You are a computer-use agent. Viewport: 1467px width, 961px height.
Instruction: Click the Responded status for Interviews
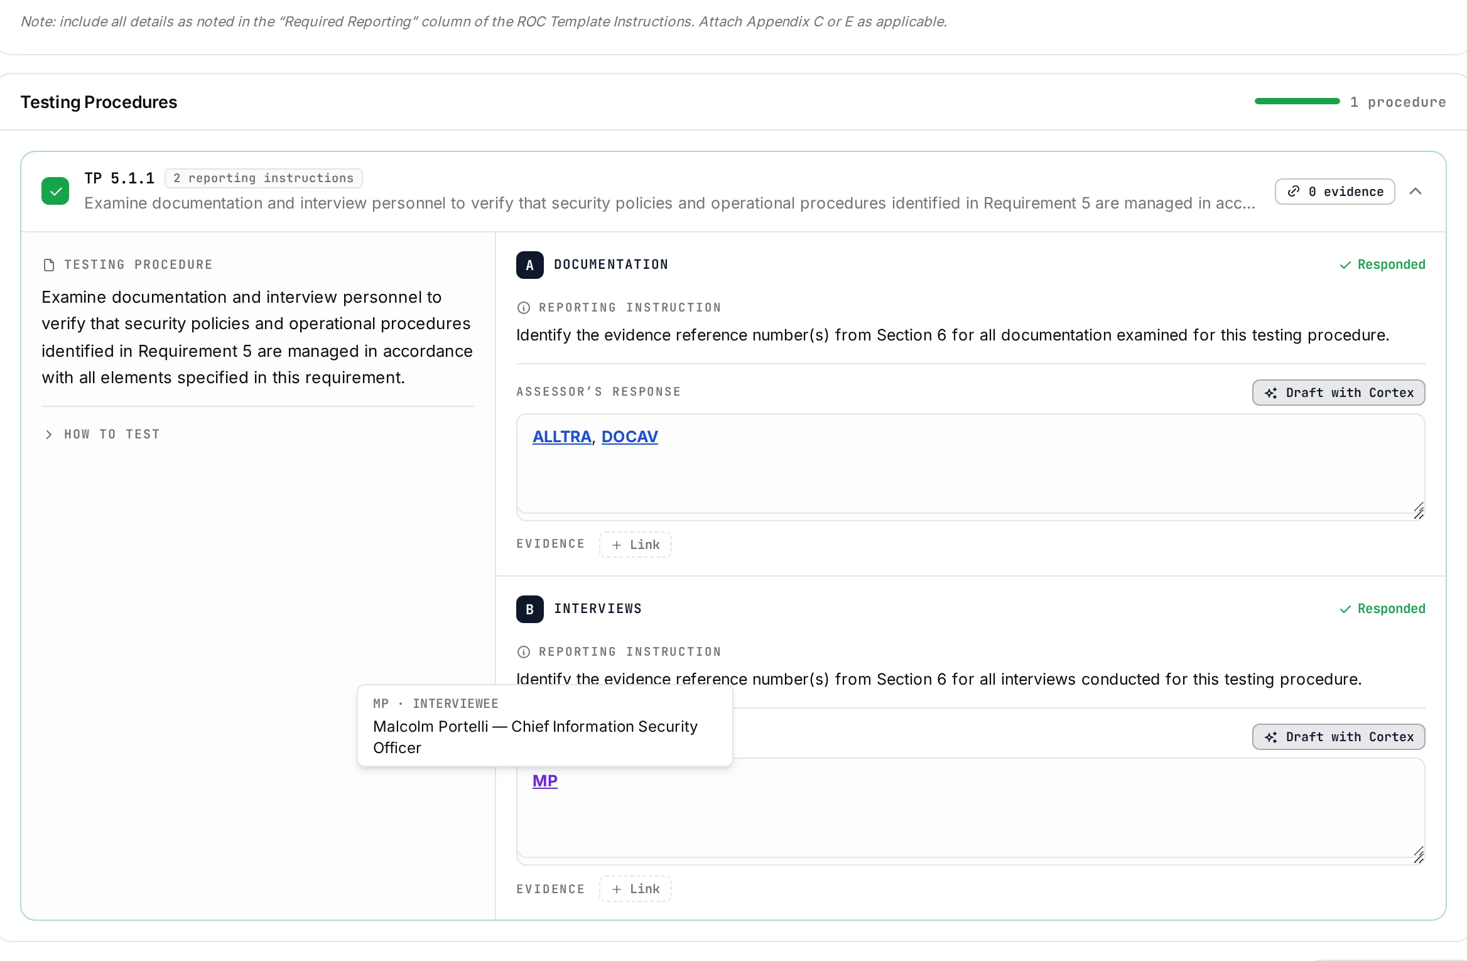coord(1382,609)
